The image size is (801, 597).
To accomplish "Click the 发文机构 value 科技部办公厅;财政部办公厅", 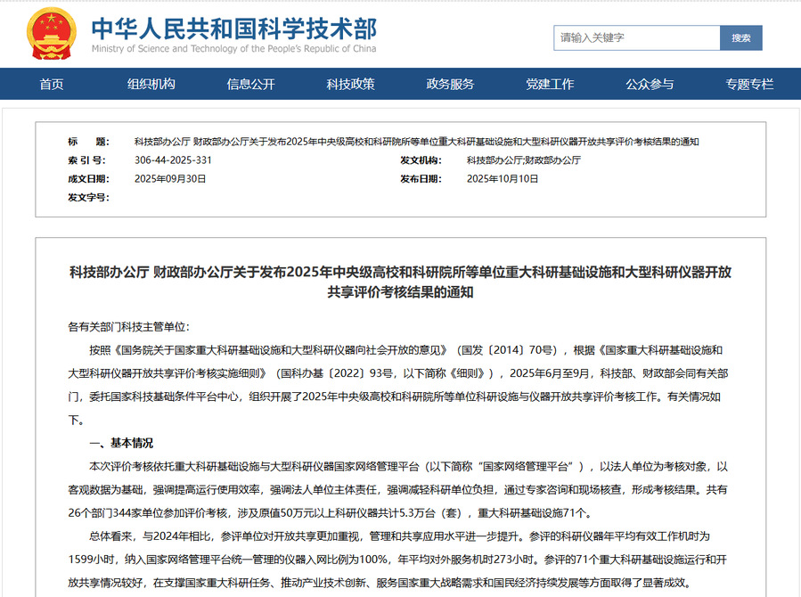I will 523,160.
